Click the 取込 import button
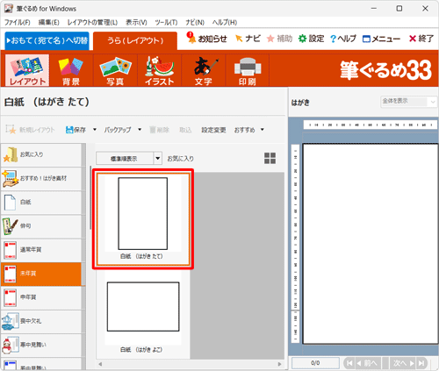 [x=185, y=130]
